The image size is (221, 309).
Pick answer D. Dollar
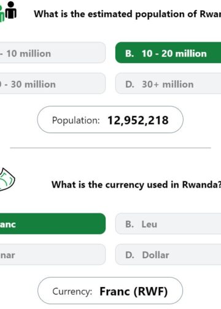tap(168, 254)
